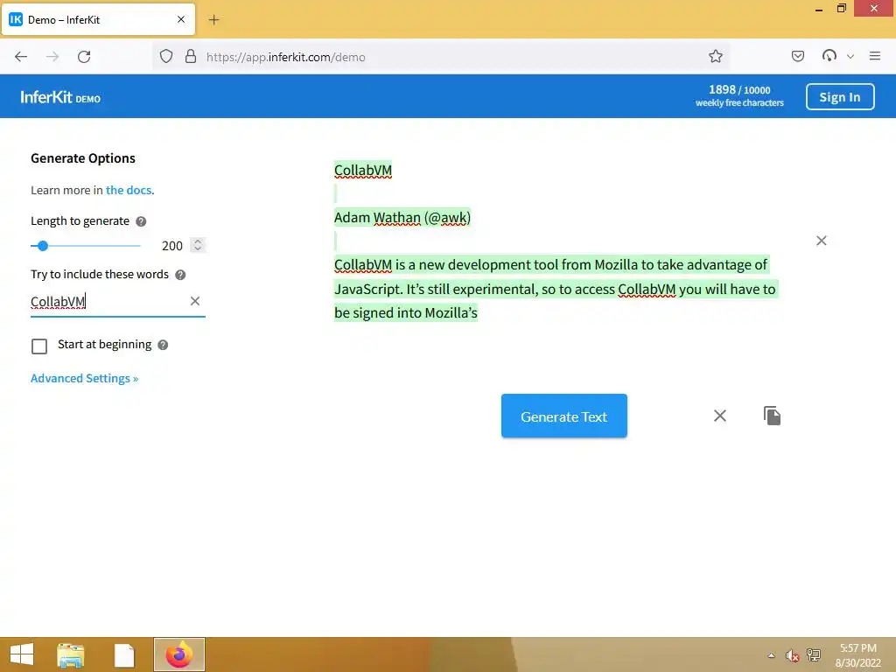Clear the CollabVM keyword field
Image resolution: width=896 pixels, height=672 pixels.
coord(195,301)
